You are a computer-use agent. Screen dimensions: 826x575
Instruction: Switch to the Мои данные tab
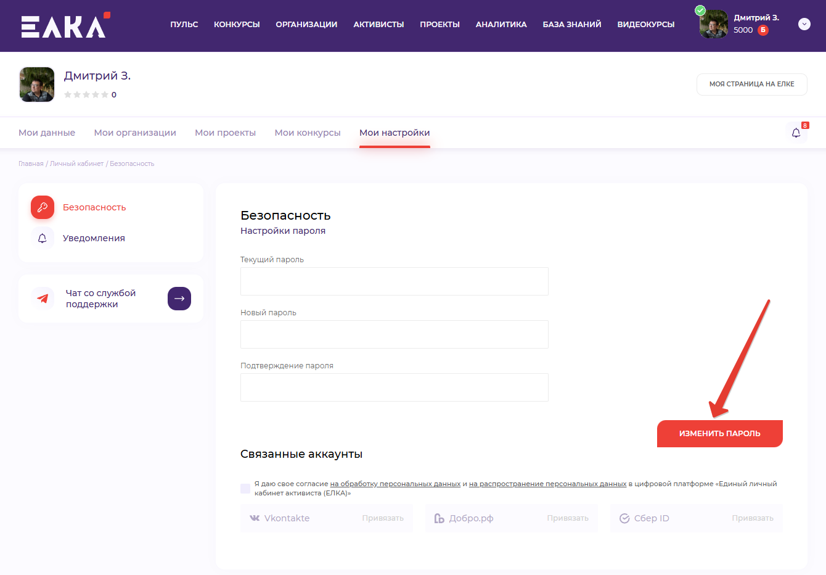47,133
